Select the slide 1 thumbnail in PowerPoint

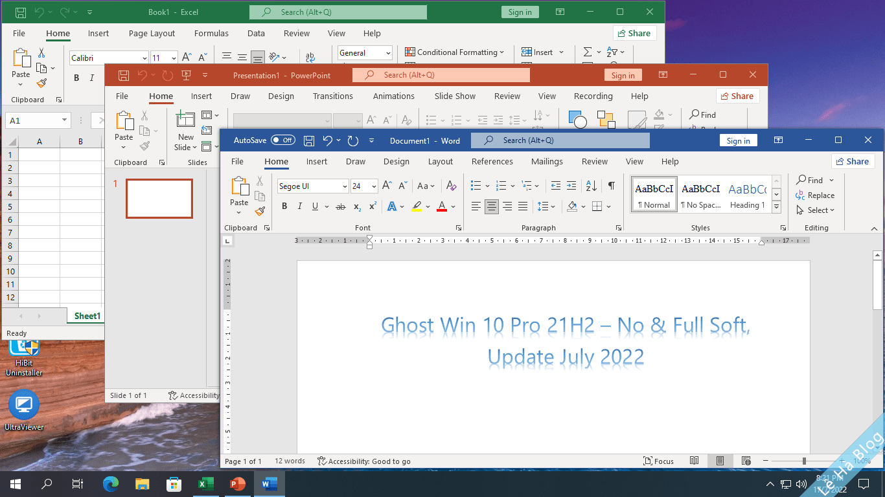[x=159, y=198]
